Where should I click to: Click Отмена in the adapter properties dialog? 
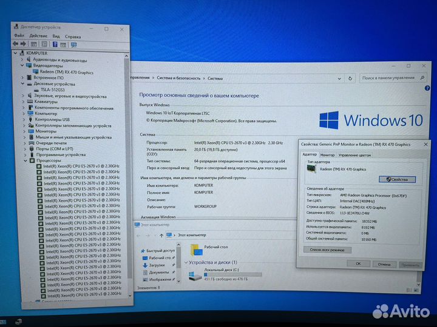tap(384, 264)
